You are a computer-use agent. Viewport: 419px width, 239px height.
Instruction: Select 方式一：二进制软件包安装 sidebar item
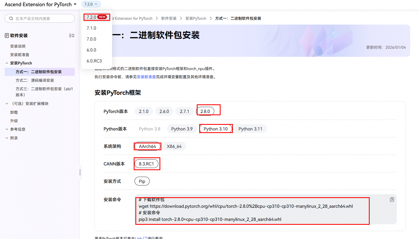[x=40, y=72]
